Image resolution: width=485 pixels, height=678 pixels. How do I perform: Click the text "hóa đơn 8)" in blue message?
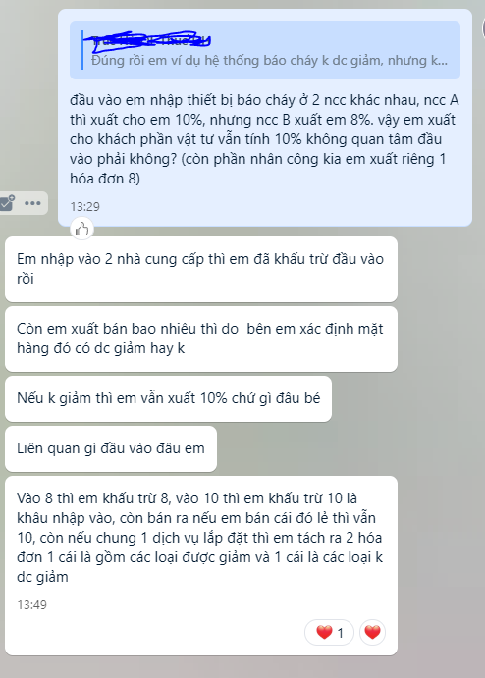pos(105,179)
